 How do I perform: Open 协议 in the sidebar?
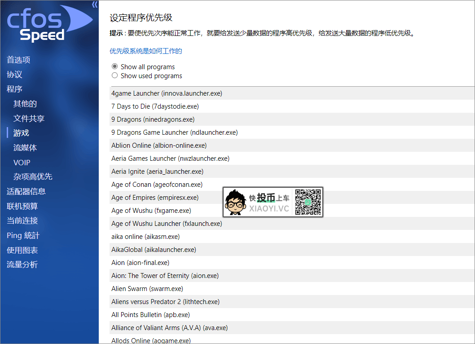click(14, 74)
